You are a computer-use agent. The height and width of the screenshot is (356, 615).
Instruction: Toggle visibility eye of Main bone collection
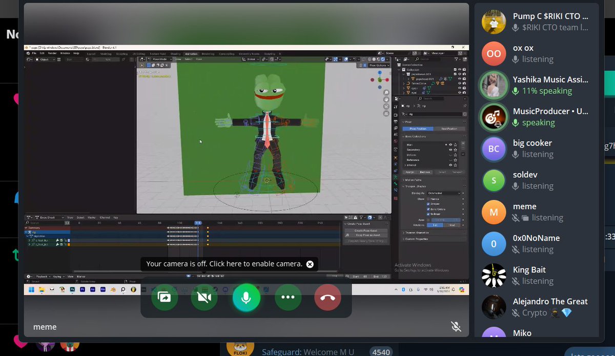(450, 144)
